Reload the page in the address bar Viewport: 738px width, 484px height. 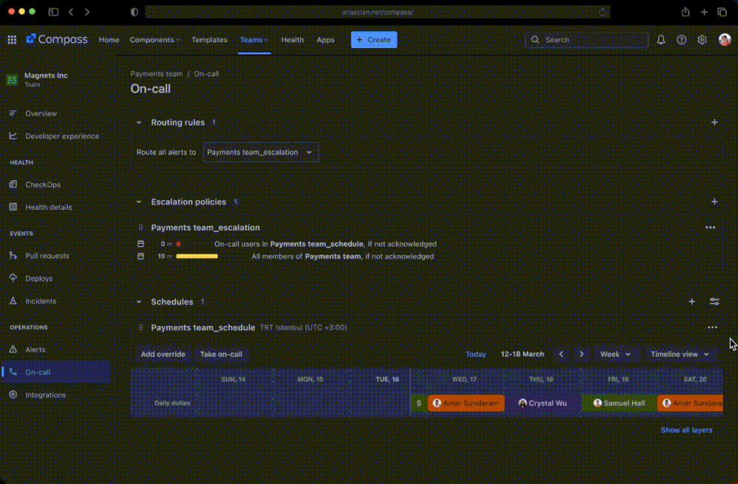tap(603, 13)
